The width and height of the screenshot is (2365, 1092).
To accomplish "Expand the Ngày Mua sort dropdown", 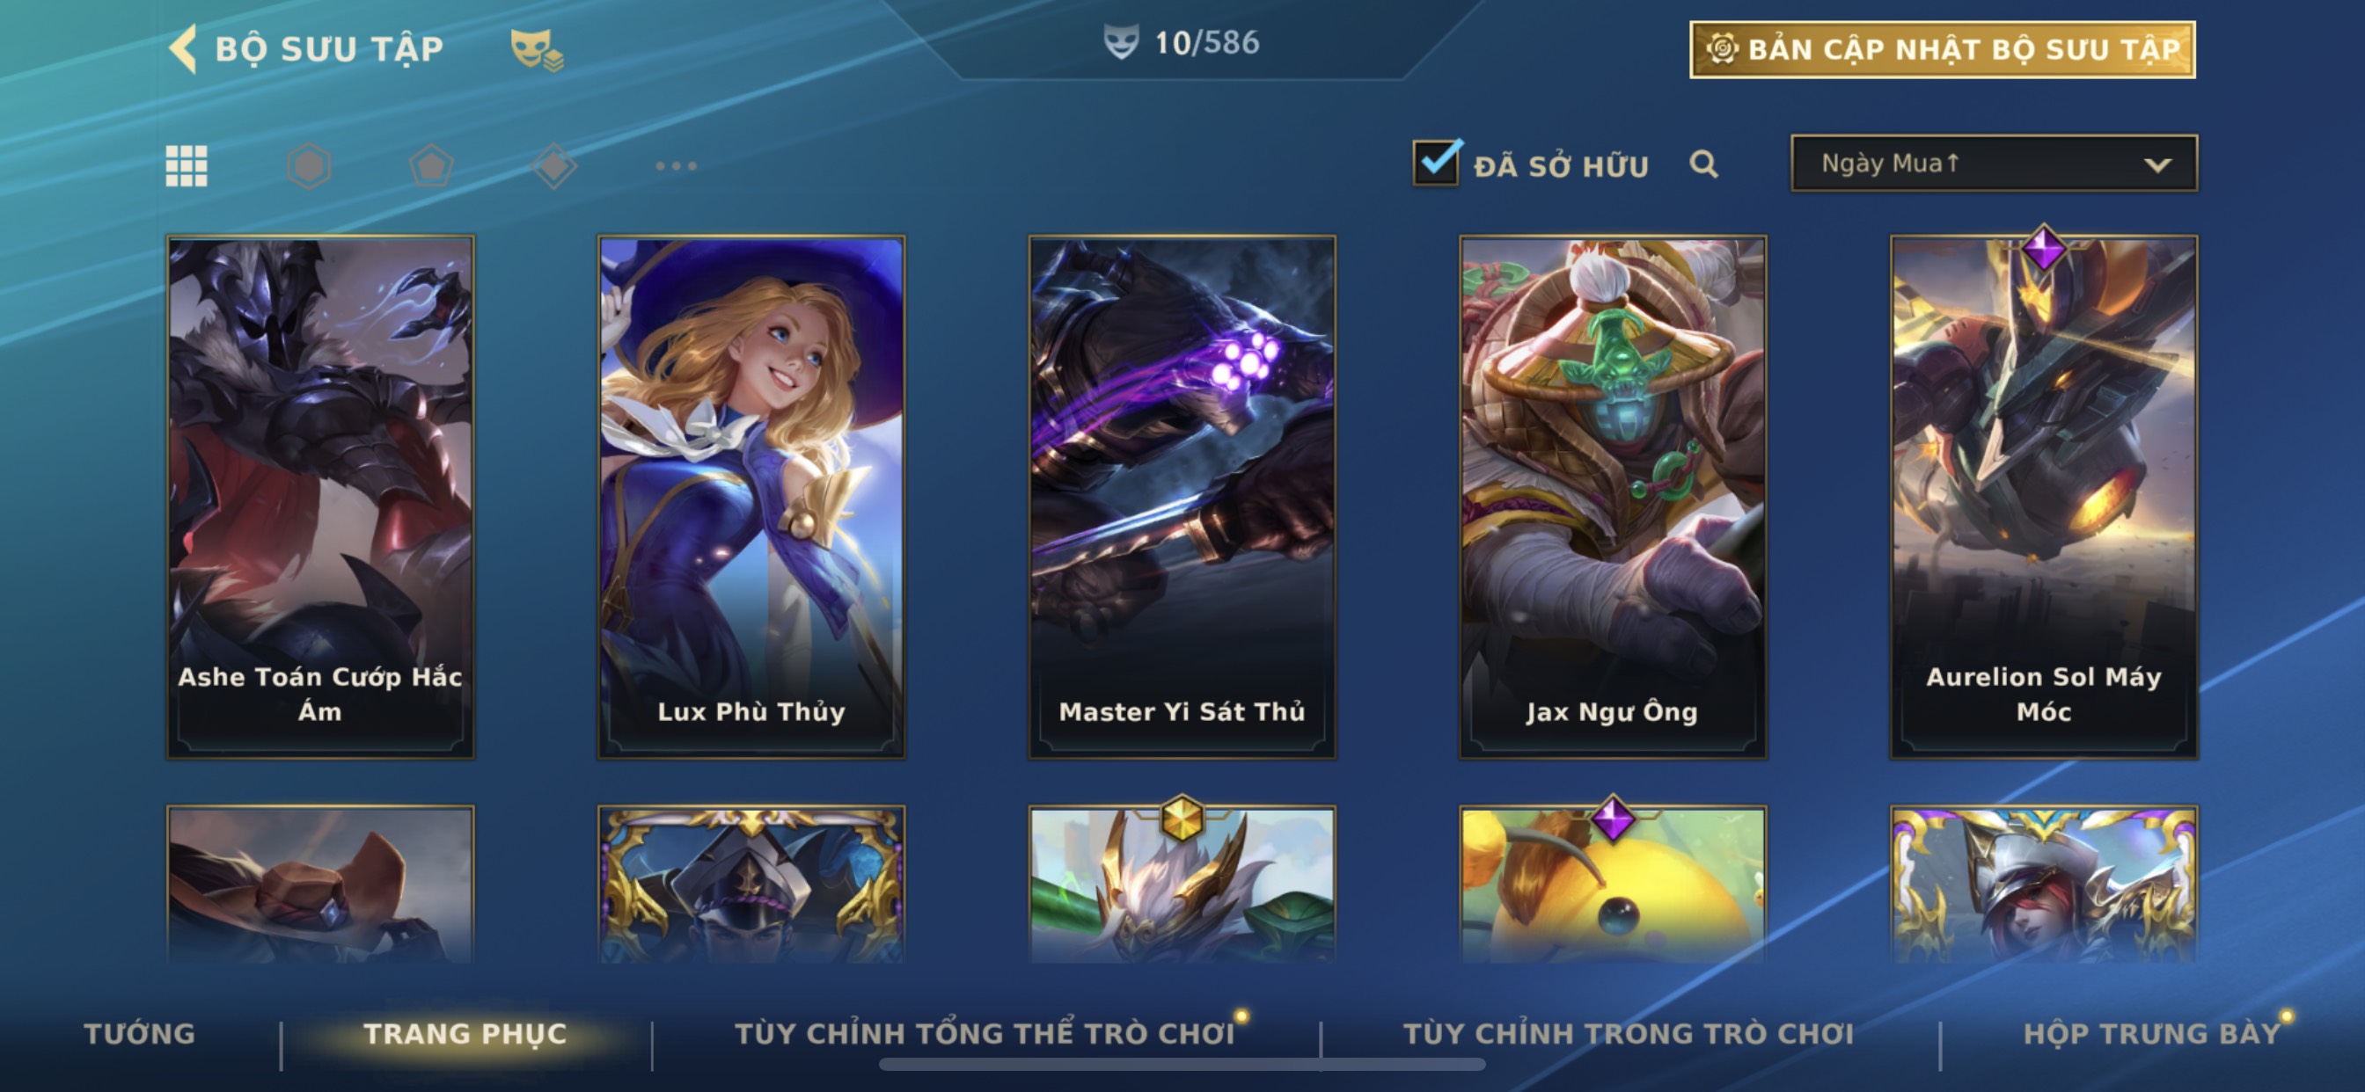I will 1994,164.
